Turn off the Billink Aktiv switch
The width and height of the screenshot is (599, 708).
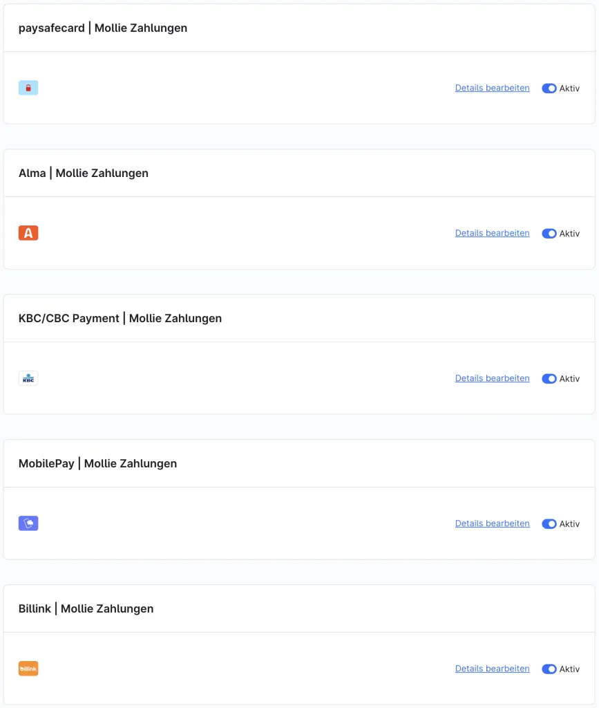[549, 669]
